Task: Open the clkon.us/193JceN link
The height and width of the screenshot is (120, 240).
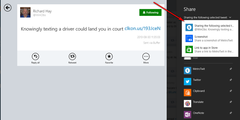Action: click(x=142, y=29)
